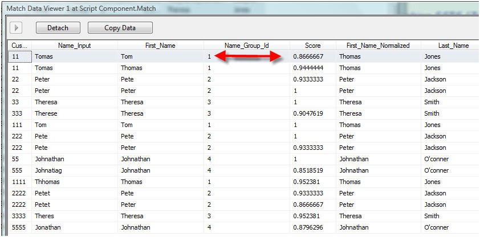Click Name_Input cell Thhomas

(75, 182)
